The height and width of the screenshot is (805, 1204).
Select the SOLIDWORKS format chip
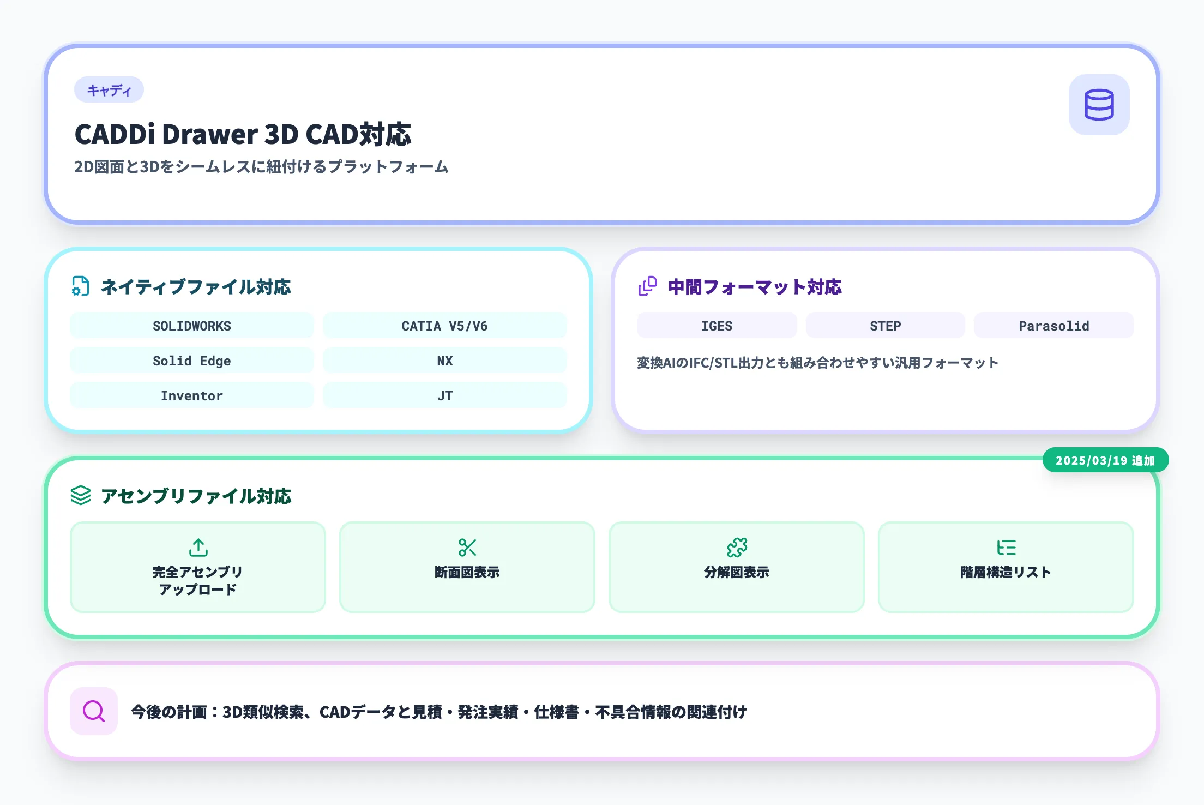click(x=191, y=325)
